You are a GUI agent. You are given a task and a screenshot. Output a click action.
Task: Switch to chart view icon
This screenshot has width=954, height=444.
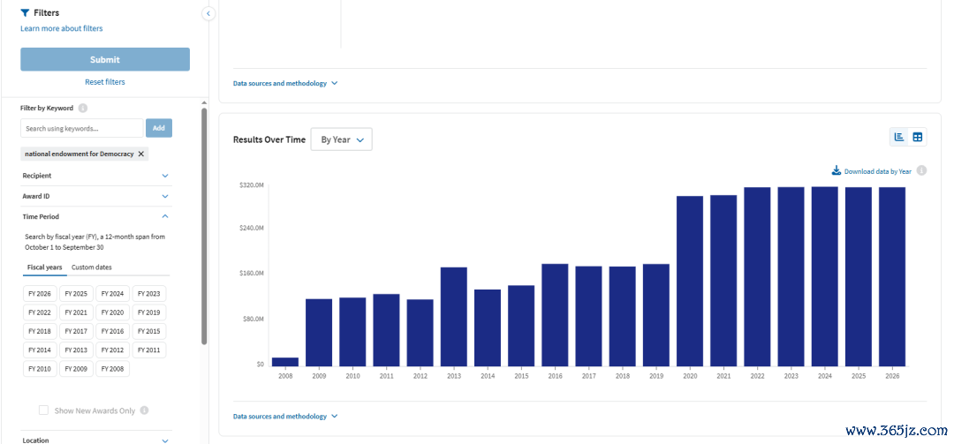(x=898, y=137)
